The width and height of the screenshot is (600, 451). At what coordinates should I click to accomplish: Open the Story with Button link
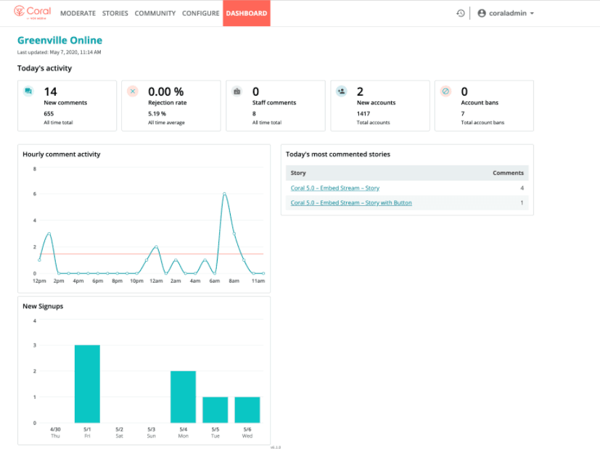[351, 203]
